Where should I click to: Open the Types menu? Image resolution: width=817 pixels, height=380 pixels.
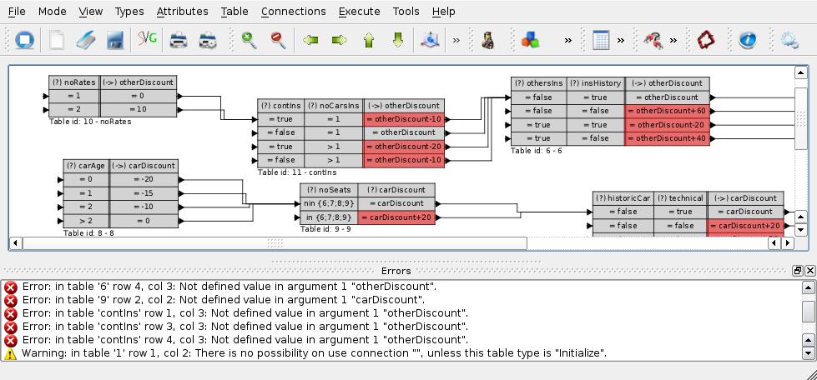click(129, 11)
